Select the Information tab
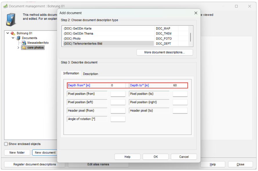Image resolution: width=258 pixels, height=171 pixels. click(71, 73)
